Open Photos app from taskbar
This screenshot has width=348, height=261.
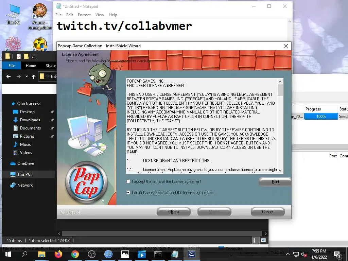[125, 254]
